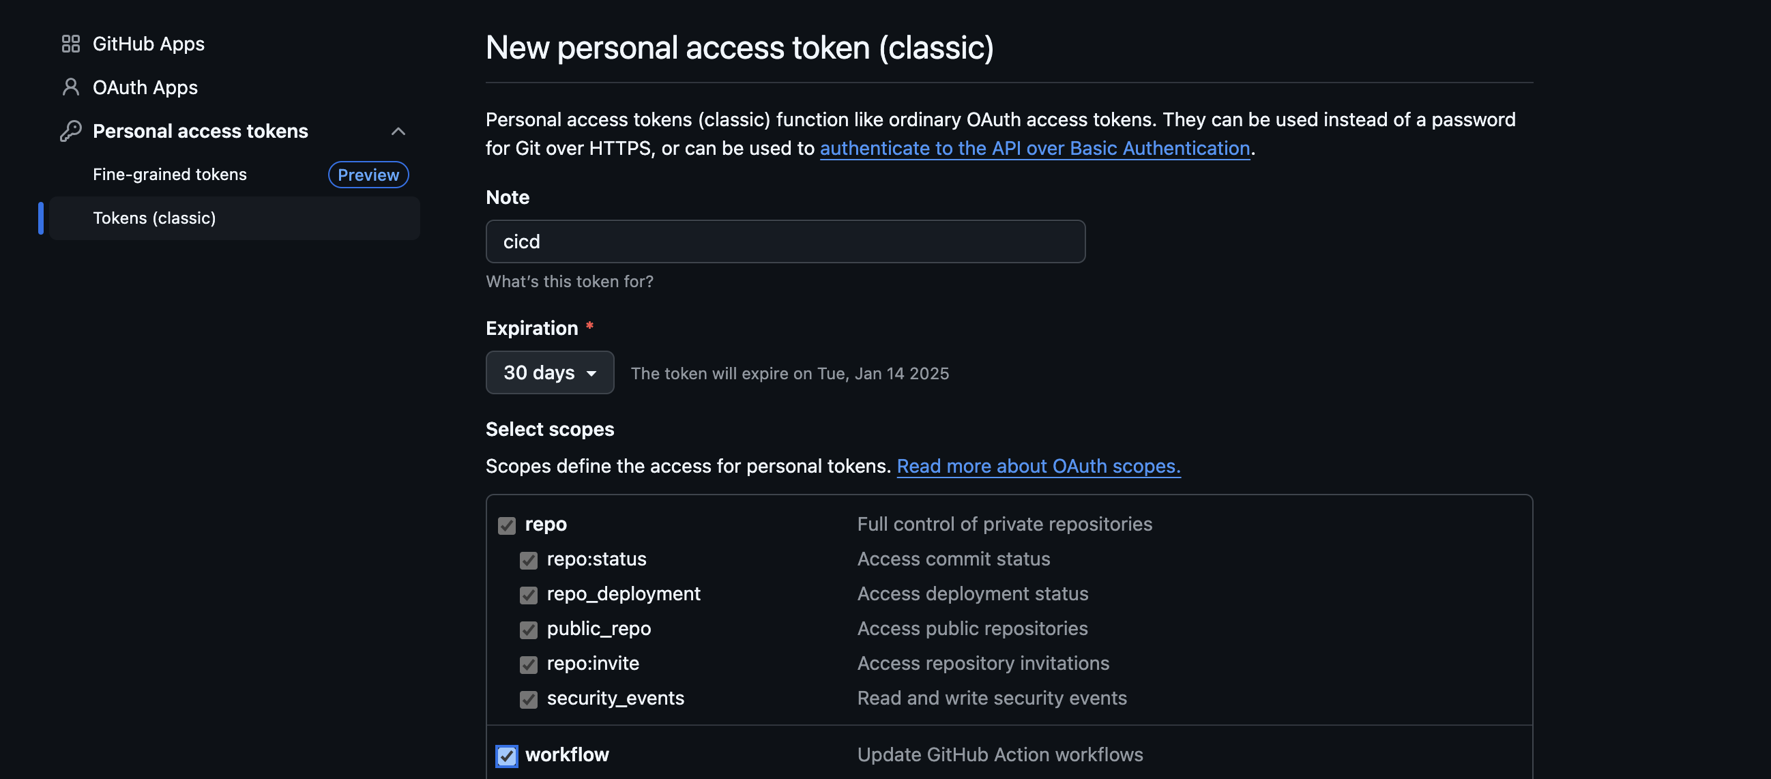This screenshot has height=779, width=1771.
Task: Click the Note input field containing cicd
Action: tap(785, 241)
